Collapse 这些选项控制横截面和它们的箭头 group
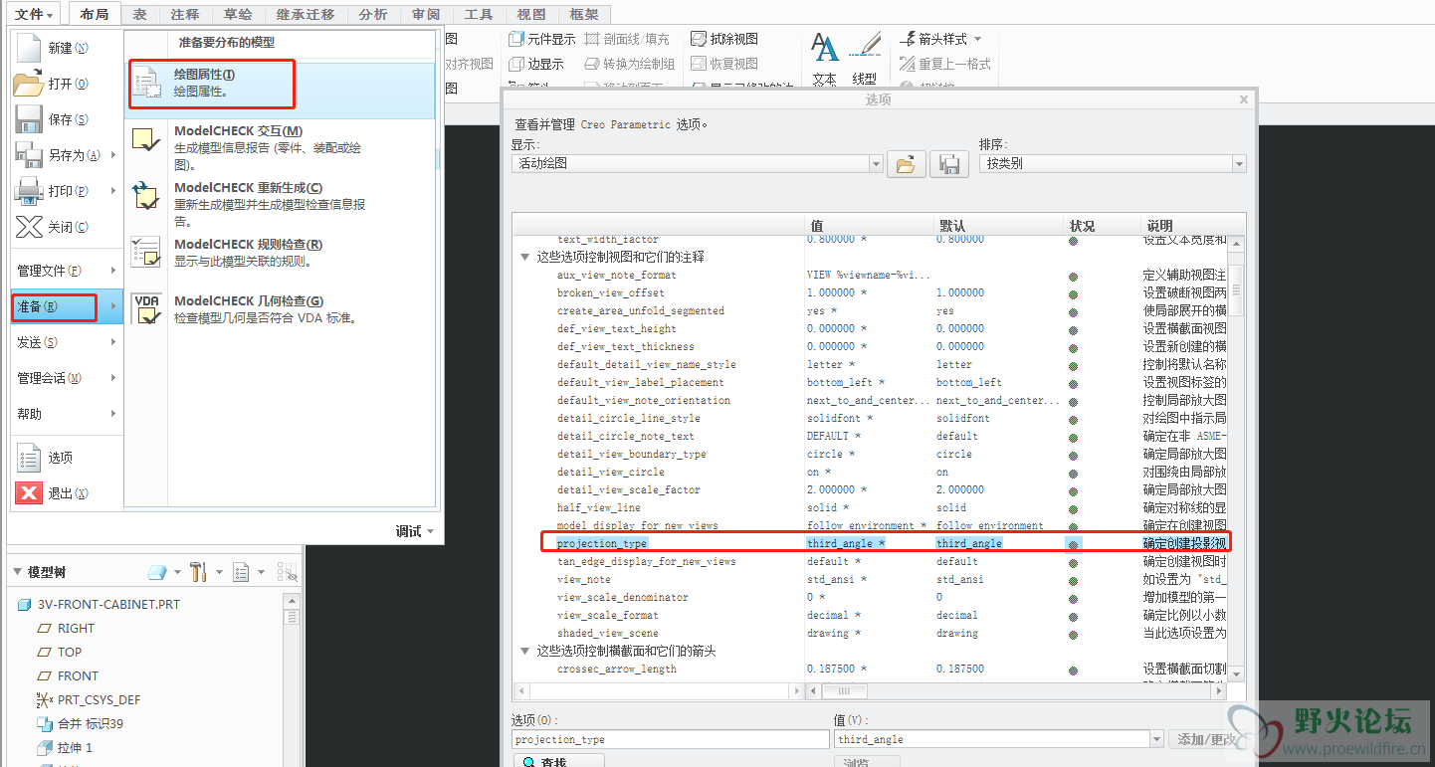The image size is (1435, 767). tap(525, 651)
